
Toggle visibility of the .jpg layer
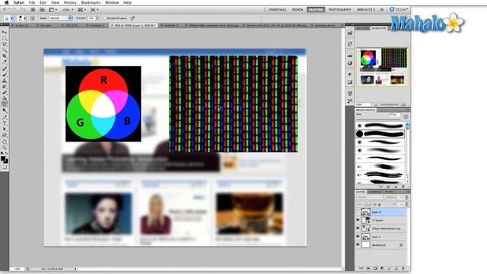click(358, 228)
